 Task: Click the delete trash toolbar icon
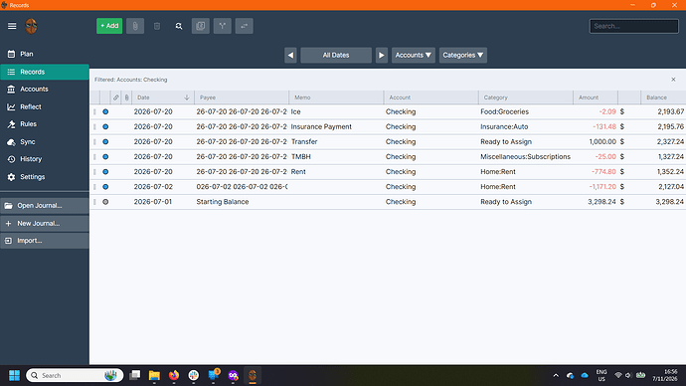pos(157,26)
